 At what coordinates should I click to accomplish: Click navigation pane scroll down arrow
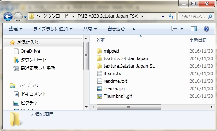point(86,107)
